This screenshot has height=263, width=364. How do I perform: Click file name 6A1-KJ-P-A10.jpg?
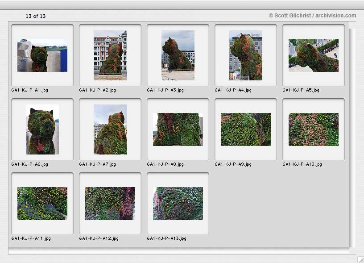[x=302, y=164]
